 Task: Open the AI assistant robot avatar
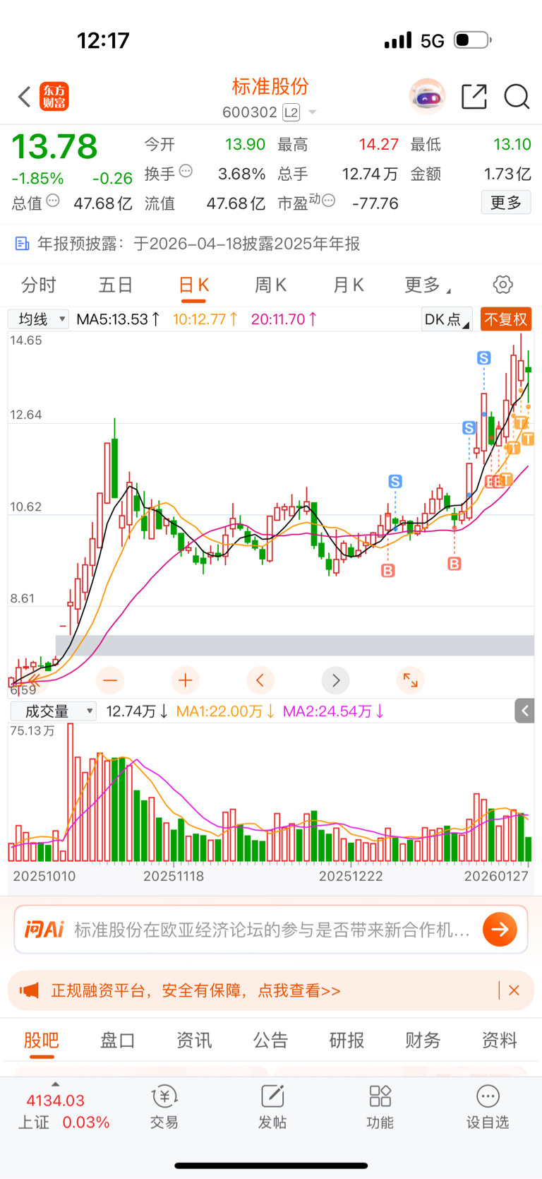(427, 97)
